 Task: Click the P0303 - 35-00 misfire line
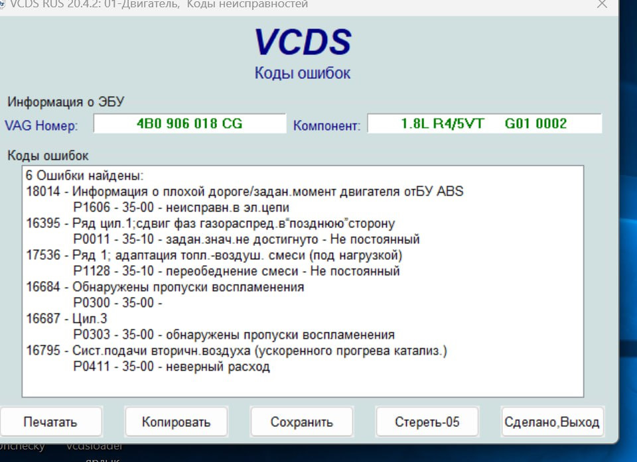coord(234,335)
